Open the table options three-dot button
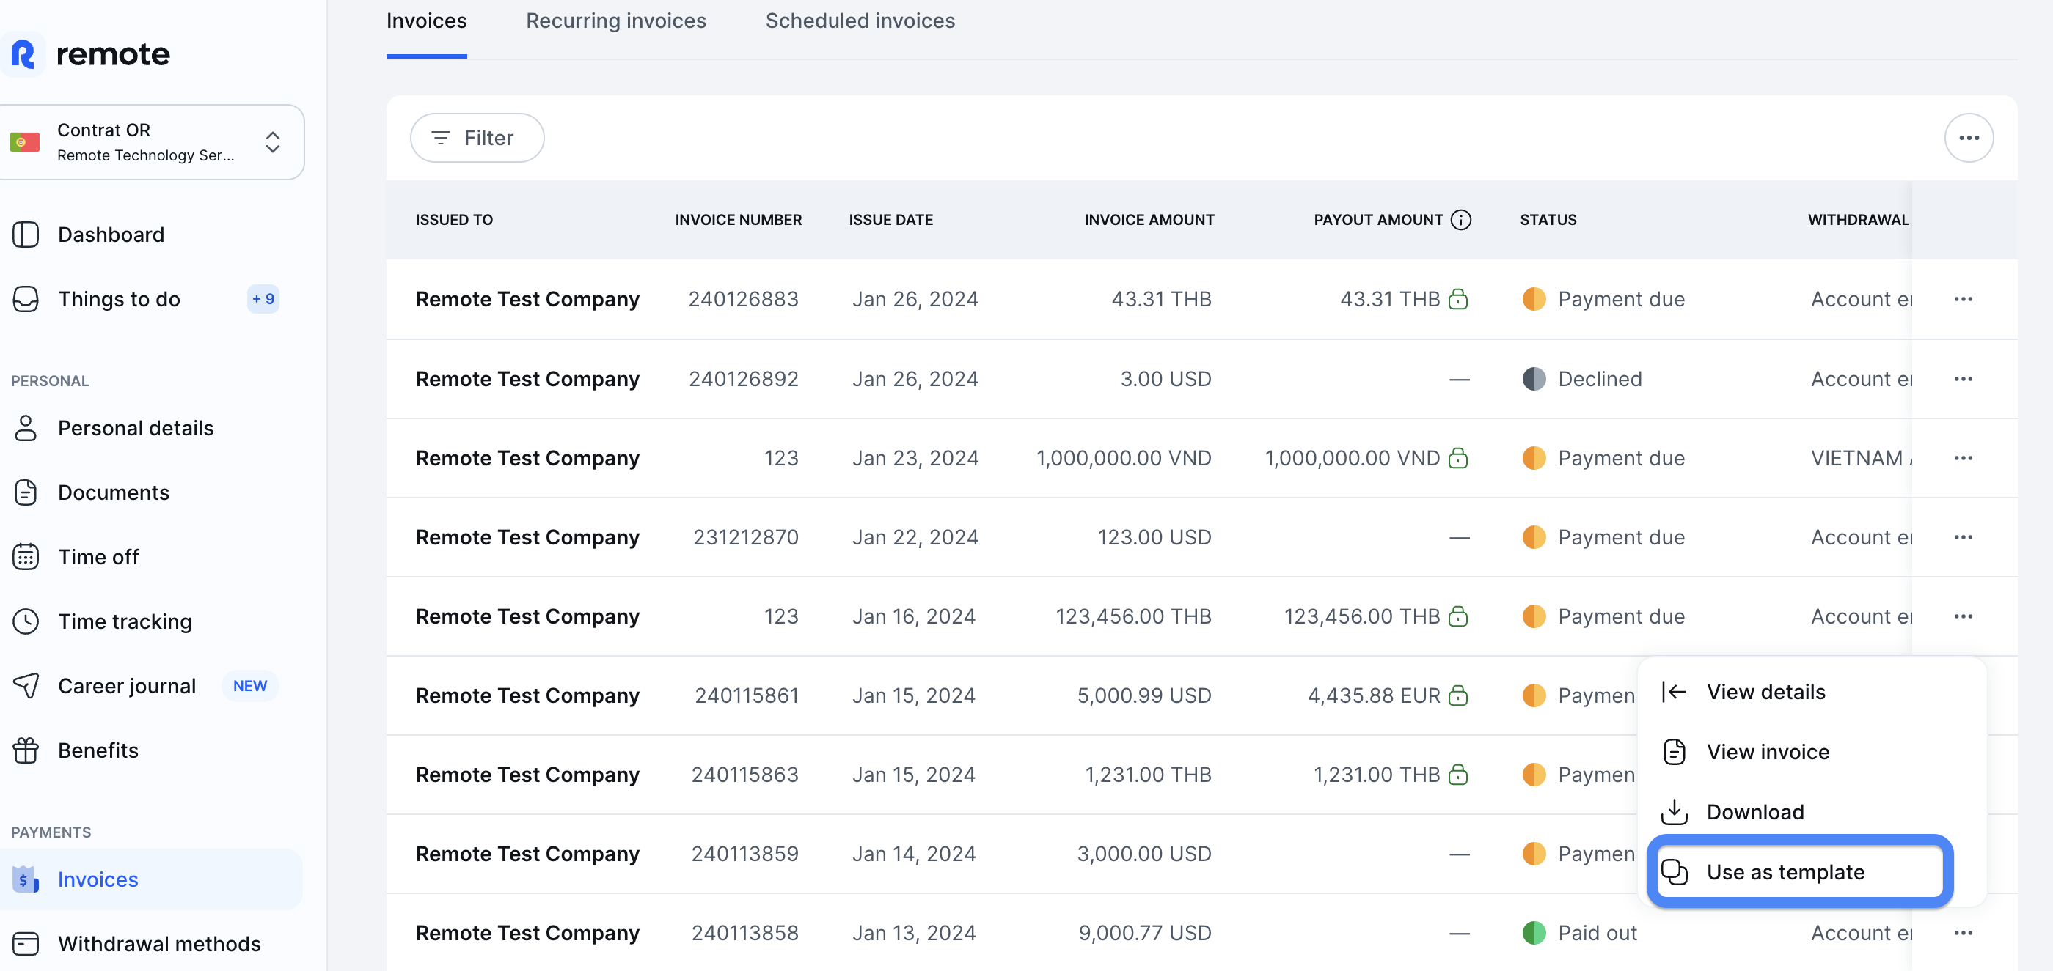 1969,138
